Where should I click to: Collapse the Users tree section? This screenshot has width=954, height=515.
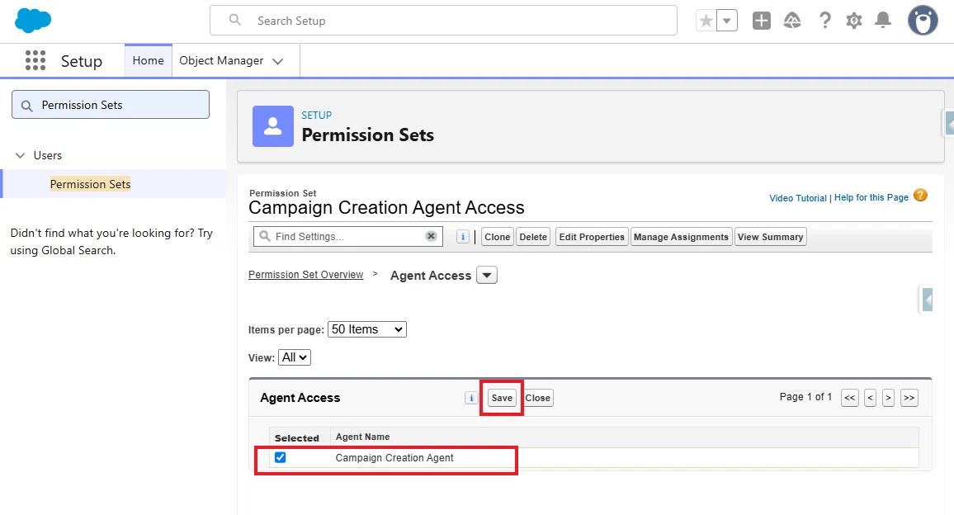20,155
